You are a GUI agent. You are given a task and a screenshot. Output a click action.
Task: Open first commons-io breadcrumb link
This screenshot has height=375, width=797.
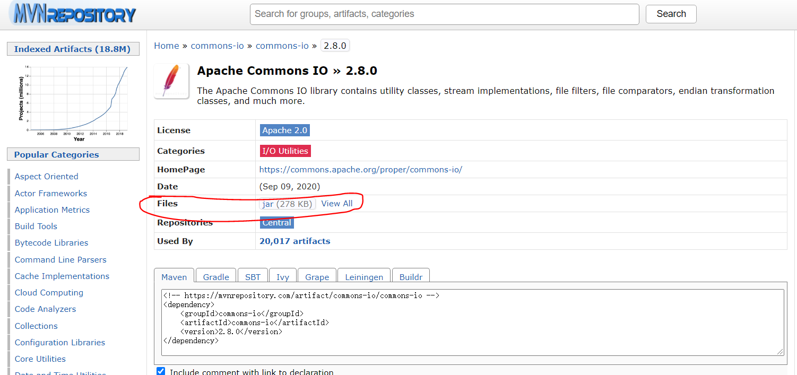(x=218, y=46)
